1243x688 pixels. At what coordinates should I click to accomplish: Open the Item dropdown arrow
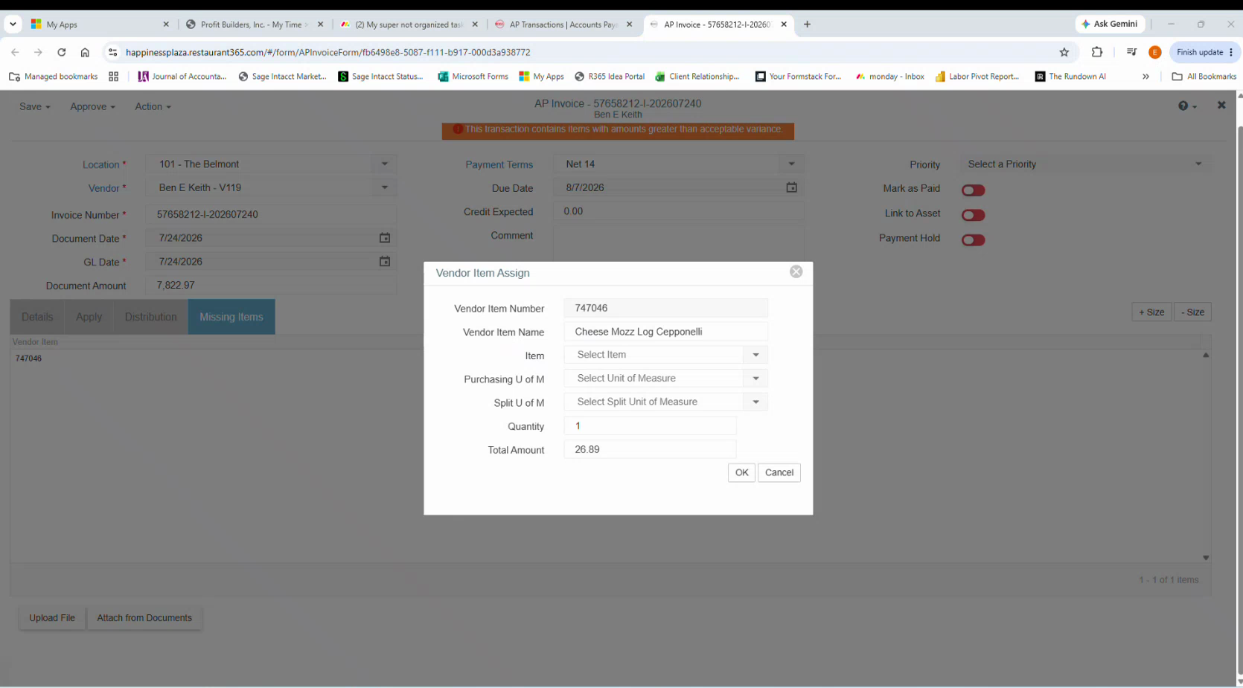755,355
